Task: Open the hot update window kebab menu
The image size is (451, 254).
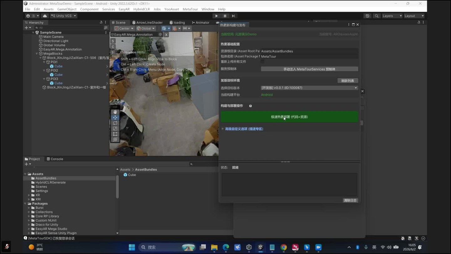Action: [349, 24]
